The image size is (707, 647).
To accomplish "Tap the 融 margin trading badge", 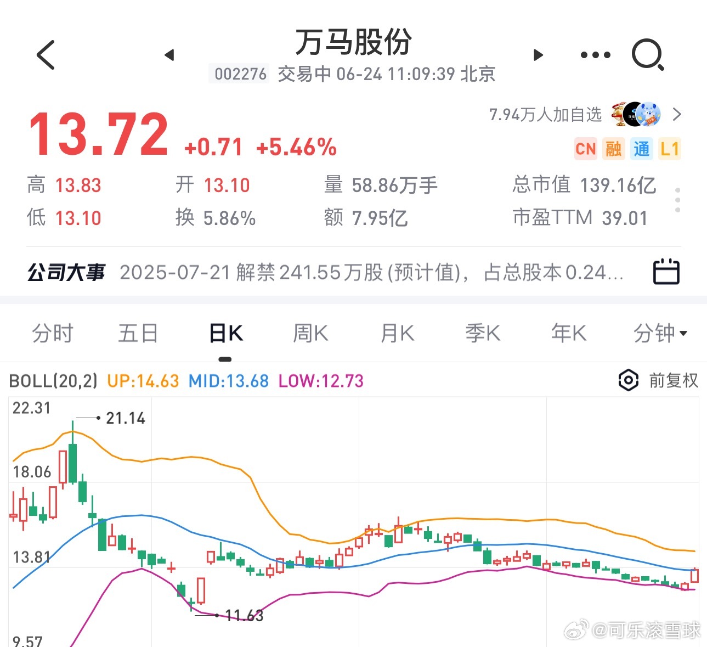I will 613,149.
